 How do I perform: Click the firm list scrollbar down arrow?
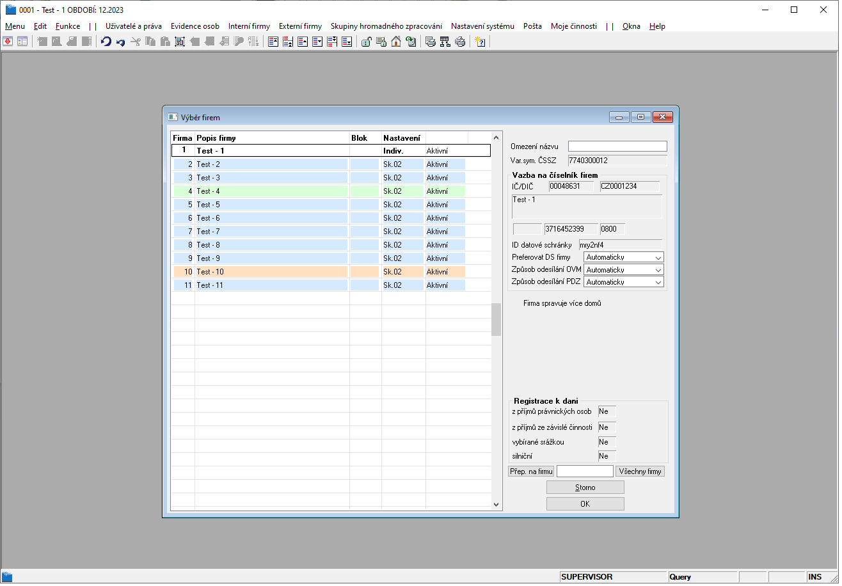click(x=496, y=505)
